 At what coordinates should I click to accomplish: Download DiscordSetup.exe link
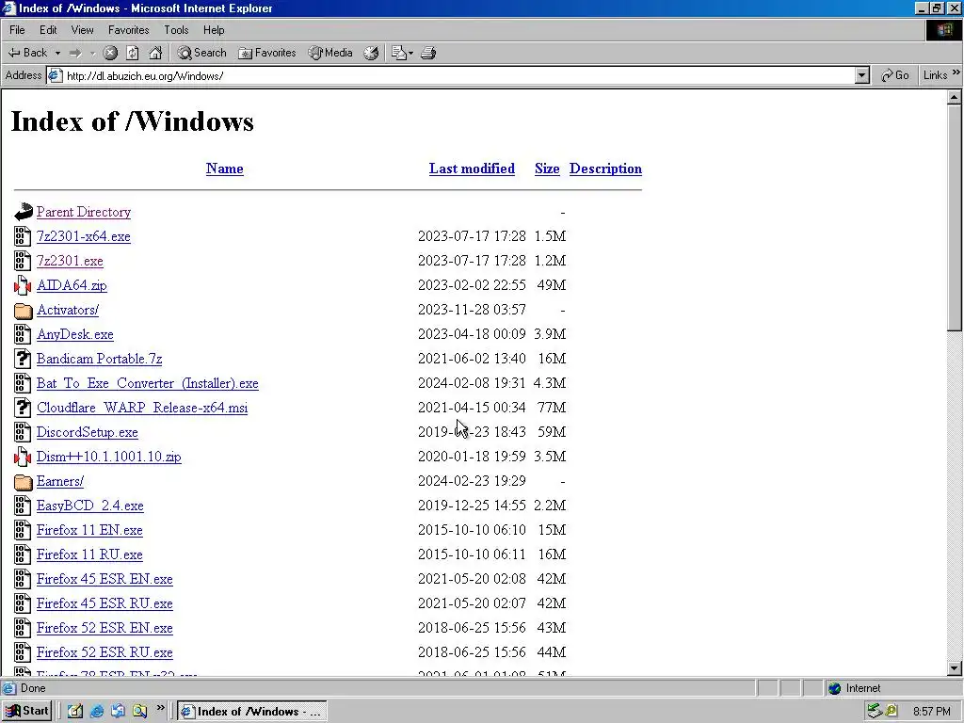(88, 433)
